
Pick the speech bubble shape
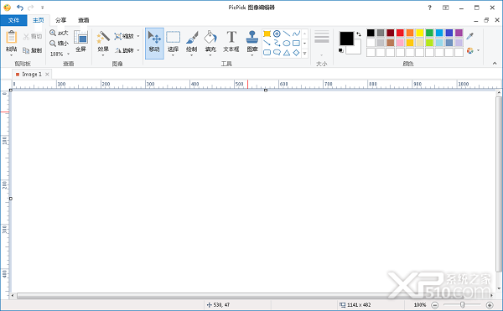click(x=277, y=53)
